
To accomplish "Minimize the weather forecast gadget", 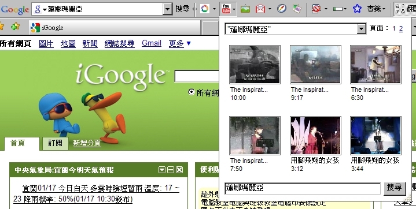I will (171, 170).
